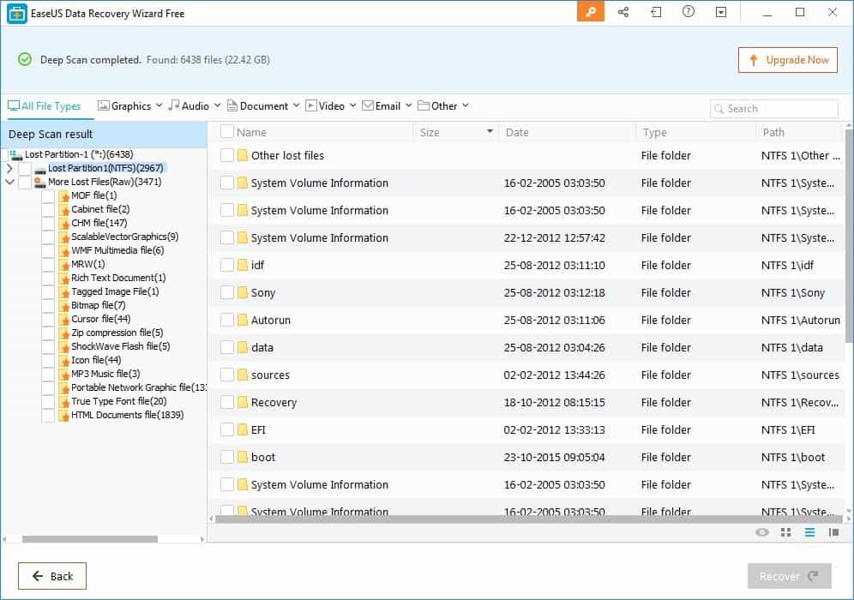Click the MP3 Music file type icon
The width and height of the screenshot is (854, 600).
(x=63, y=374)
